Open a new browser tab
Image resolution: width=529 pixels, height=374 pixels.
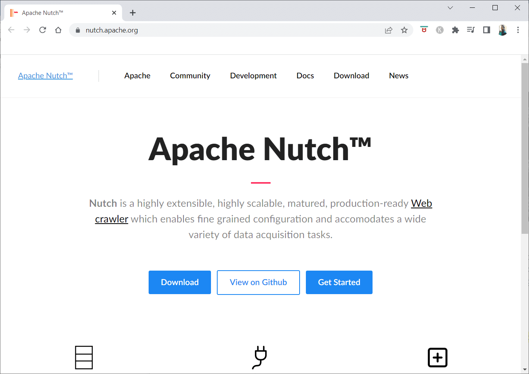tap(133, 13)
